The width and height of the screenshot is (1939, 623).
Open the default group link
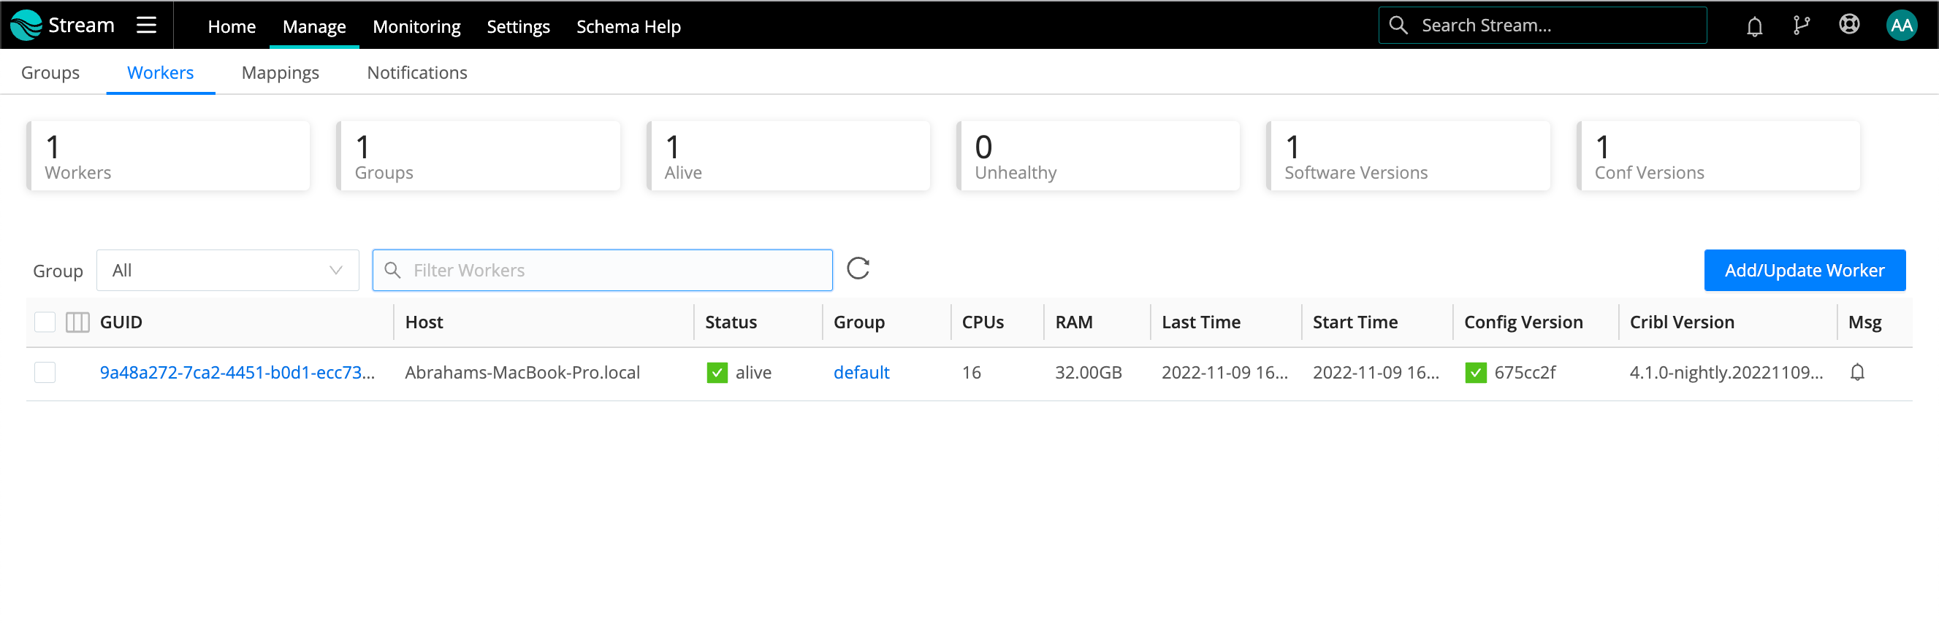pos(861,373)
